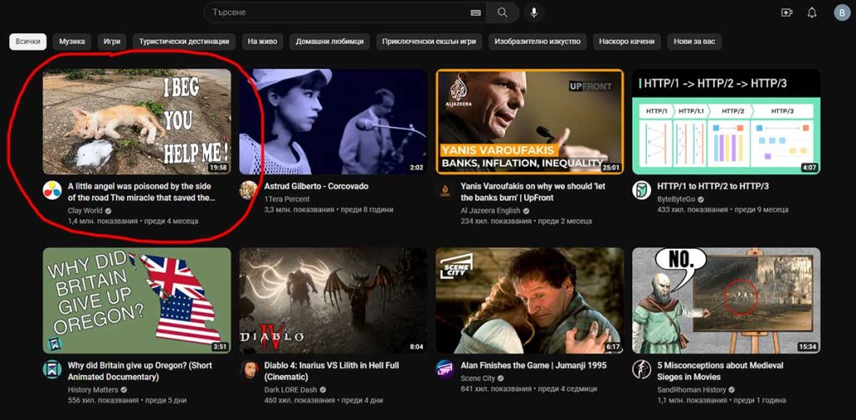Open History Matters channel avatar
This screenshot has width=856, height=420.
[53, 369]
